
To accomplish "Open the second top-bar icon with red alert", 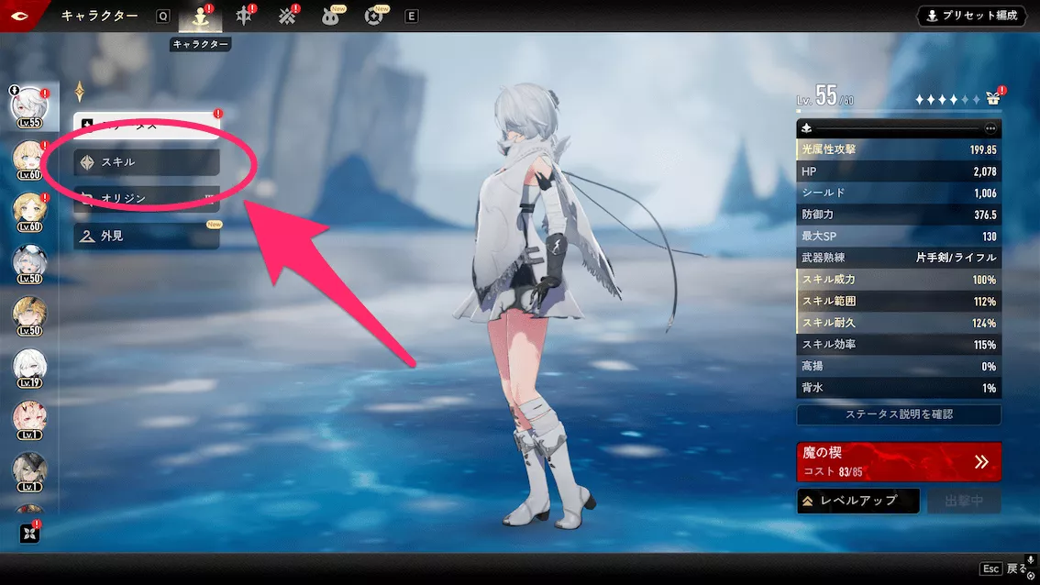I will (x=244, y=17).
